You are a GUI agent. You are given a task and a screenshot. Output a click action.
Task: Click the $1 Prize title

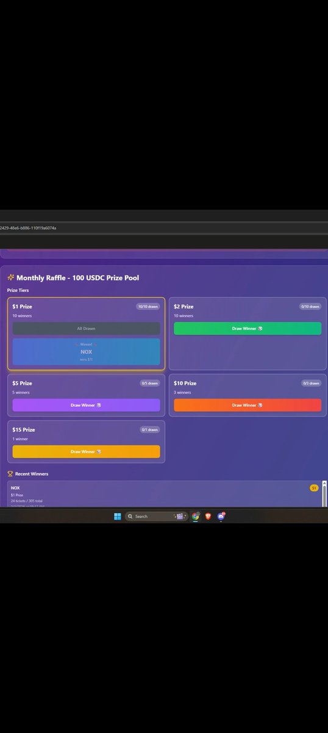22,307
